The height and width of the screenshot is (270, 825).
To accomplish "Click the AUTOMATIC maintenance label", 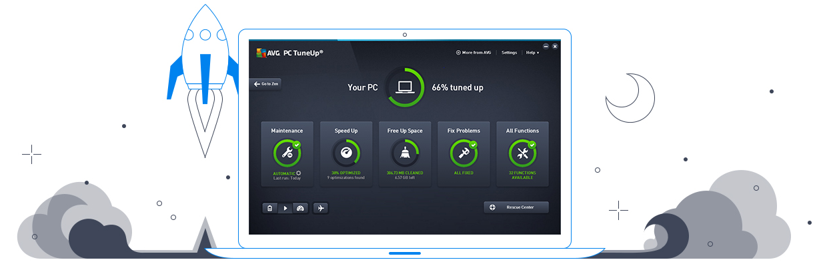I will (284, 173).
